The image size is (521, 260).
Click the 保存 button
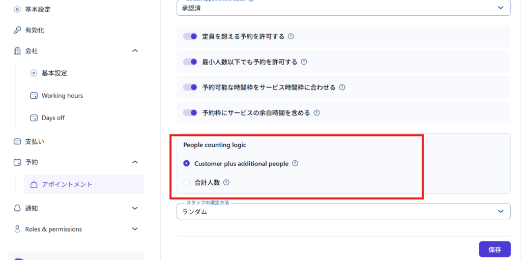pyautogui.click(x=495, y=249)
